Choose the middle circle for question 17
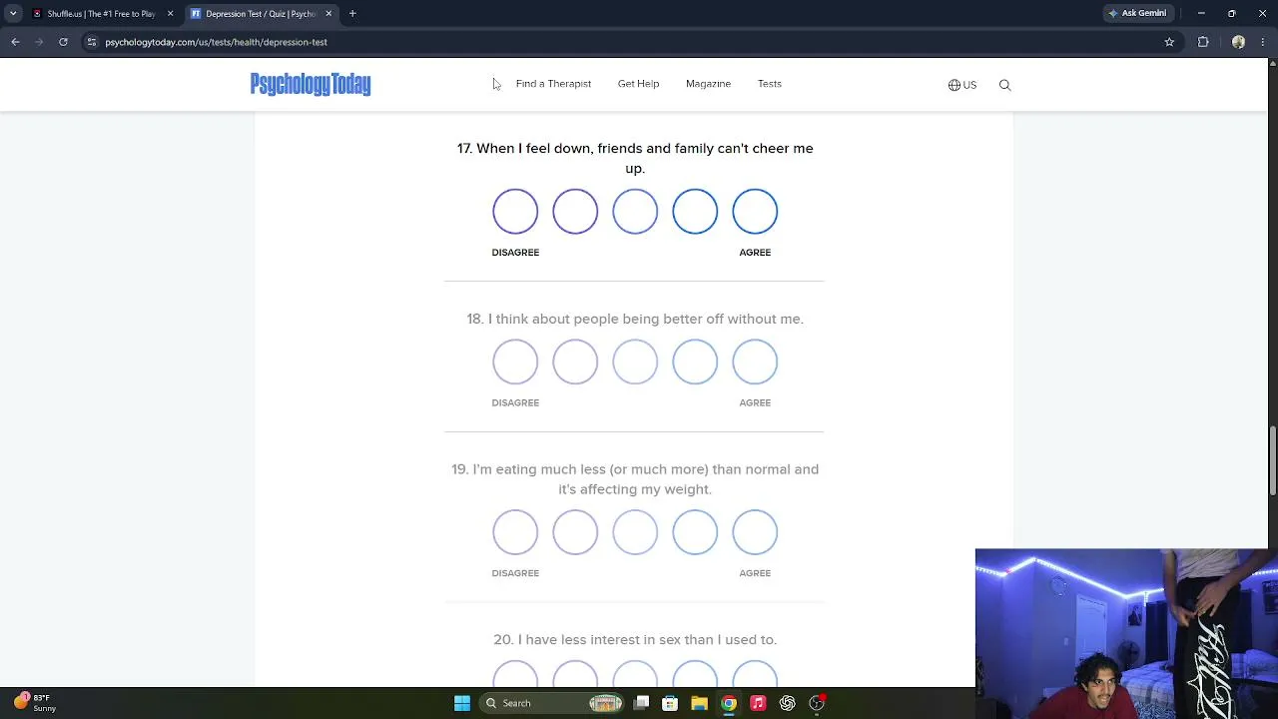Viewport: 1278px width, 719px height. (635, 212)
